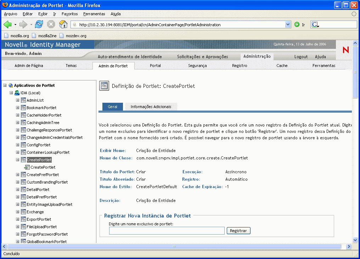Open the Back history dropdown arrow
Viewport: 360px width, 259px height.
tap(15, 24)
